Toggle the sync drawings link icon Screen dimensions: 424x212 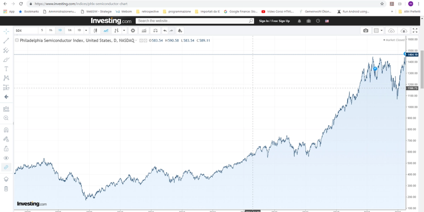coord(6,167)
